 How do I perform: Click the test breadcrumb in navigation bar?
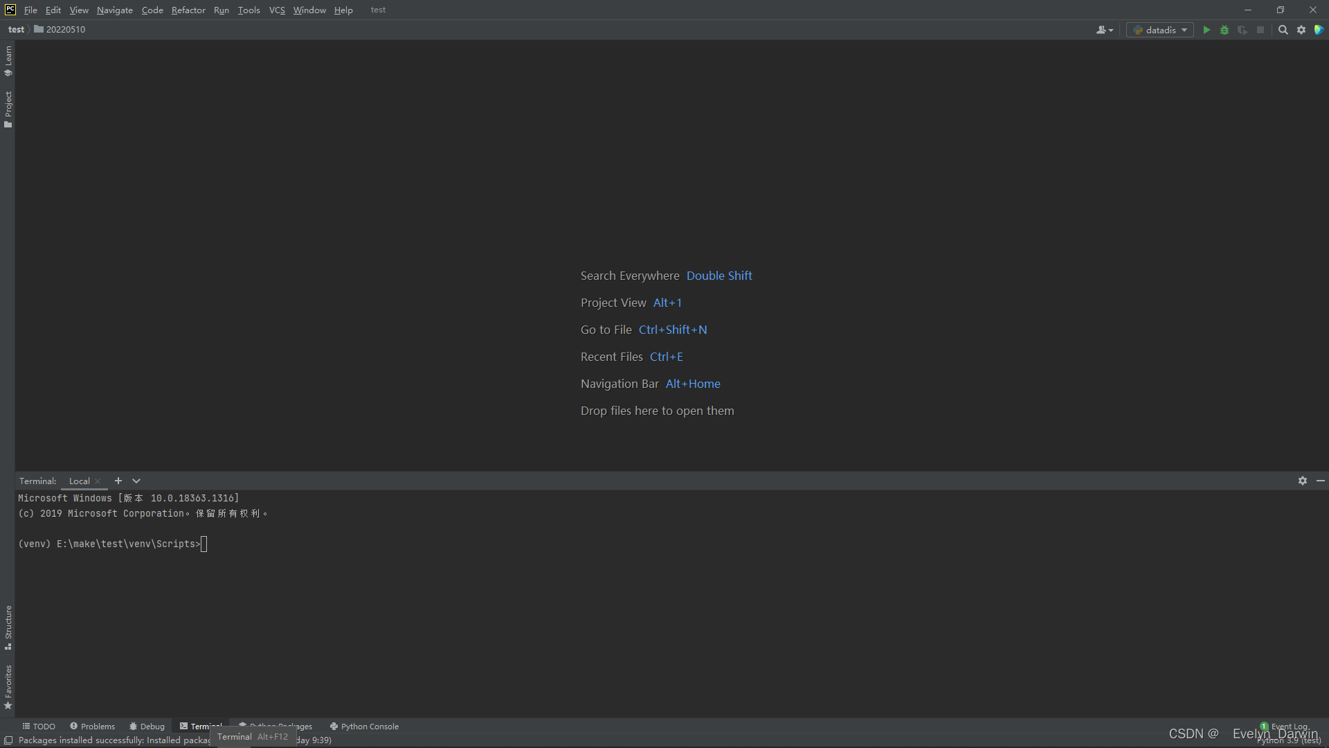[x=16, y=30]
